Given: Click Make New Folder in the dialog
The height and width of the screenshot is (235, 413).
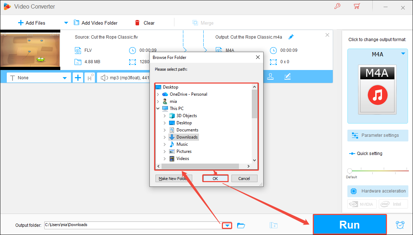Looking at the screenshot, I should (x=174, y=178).
